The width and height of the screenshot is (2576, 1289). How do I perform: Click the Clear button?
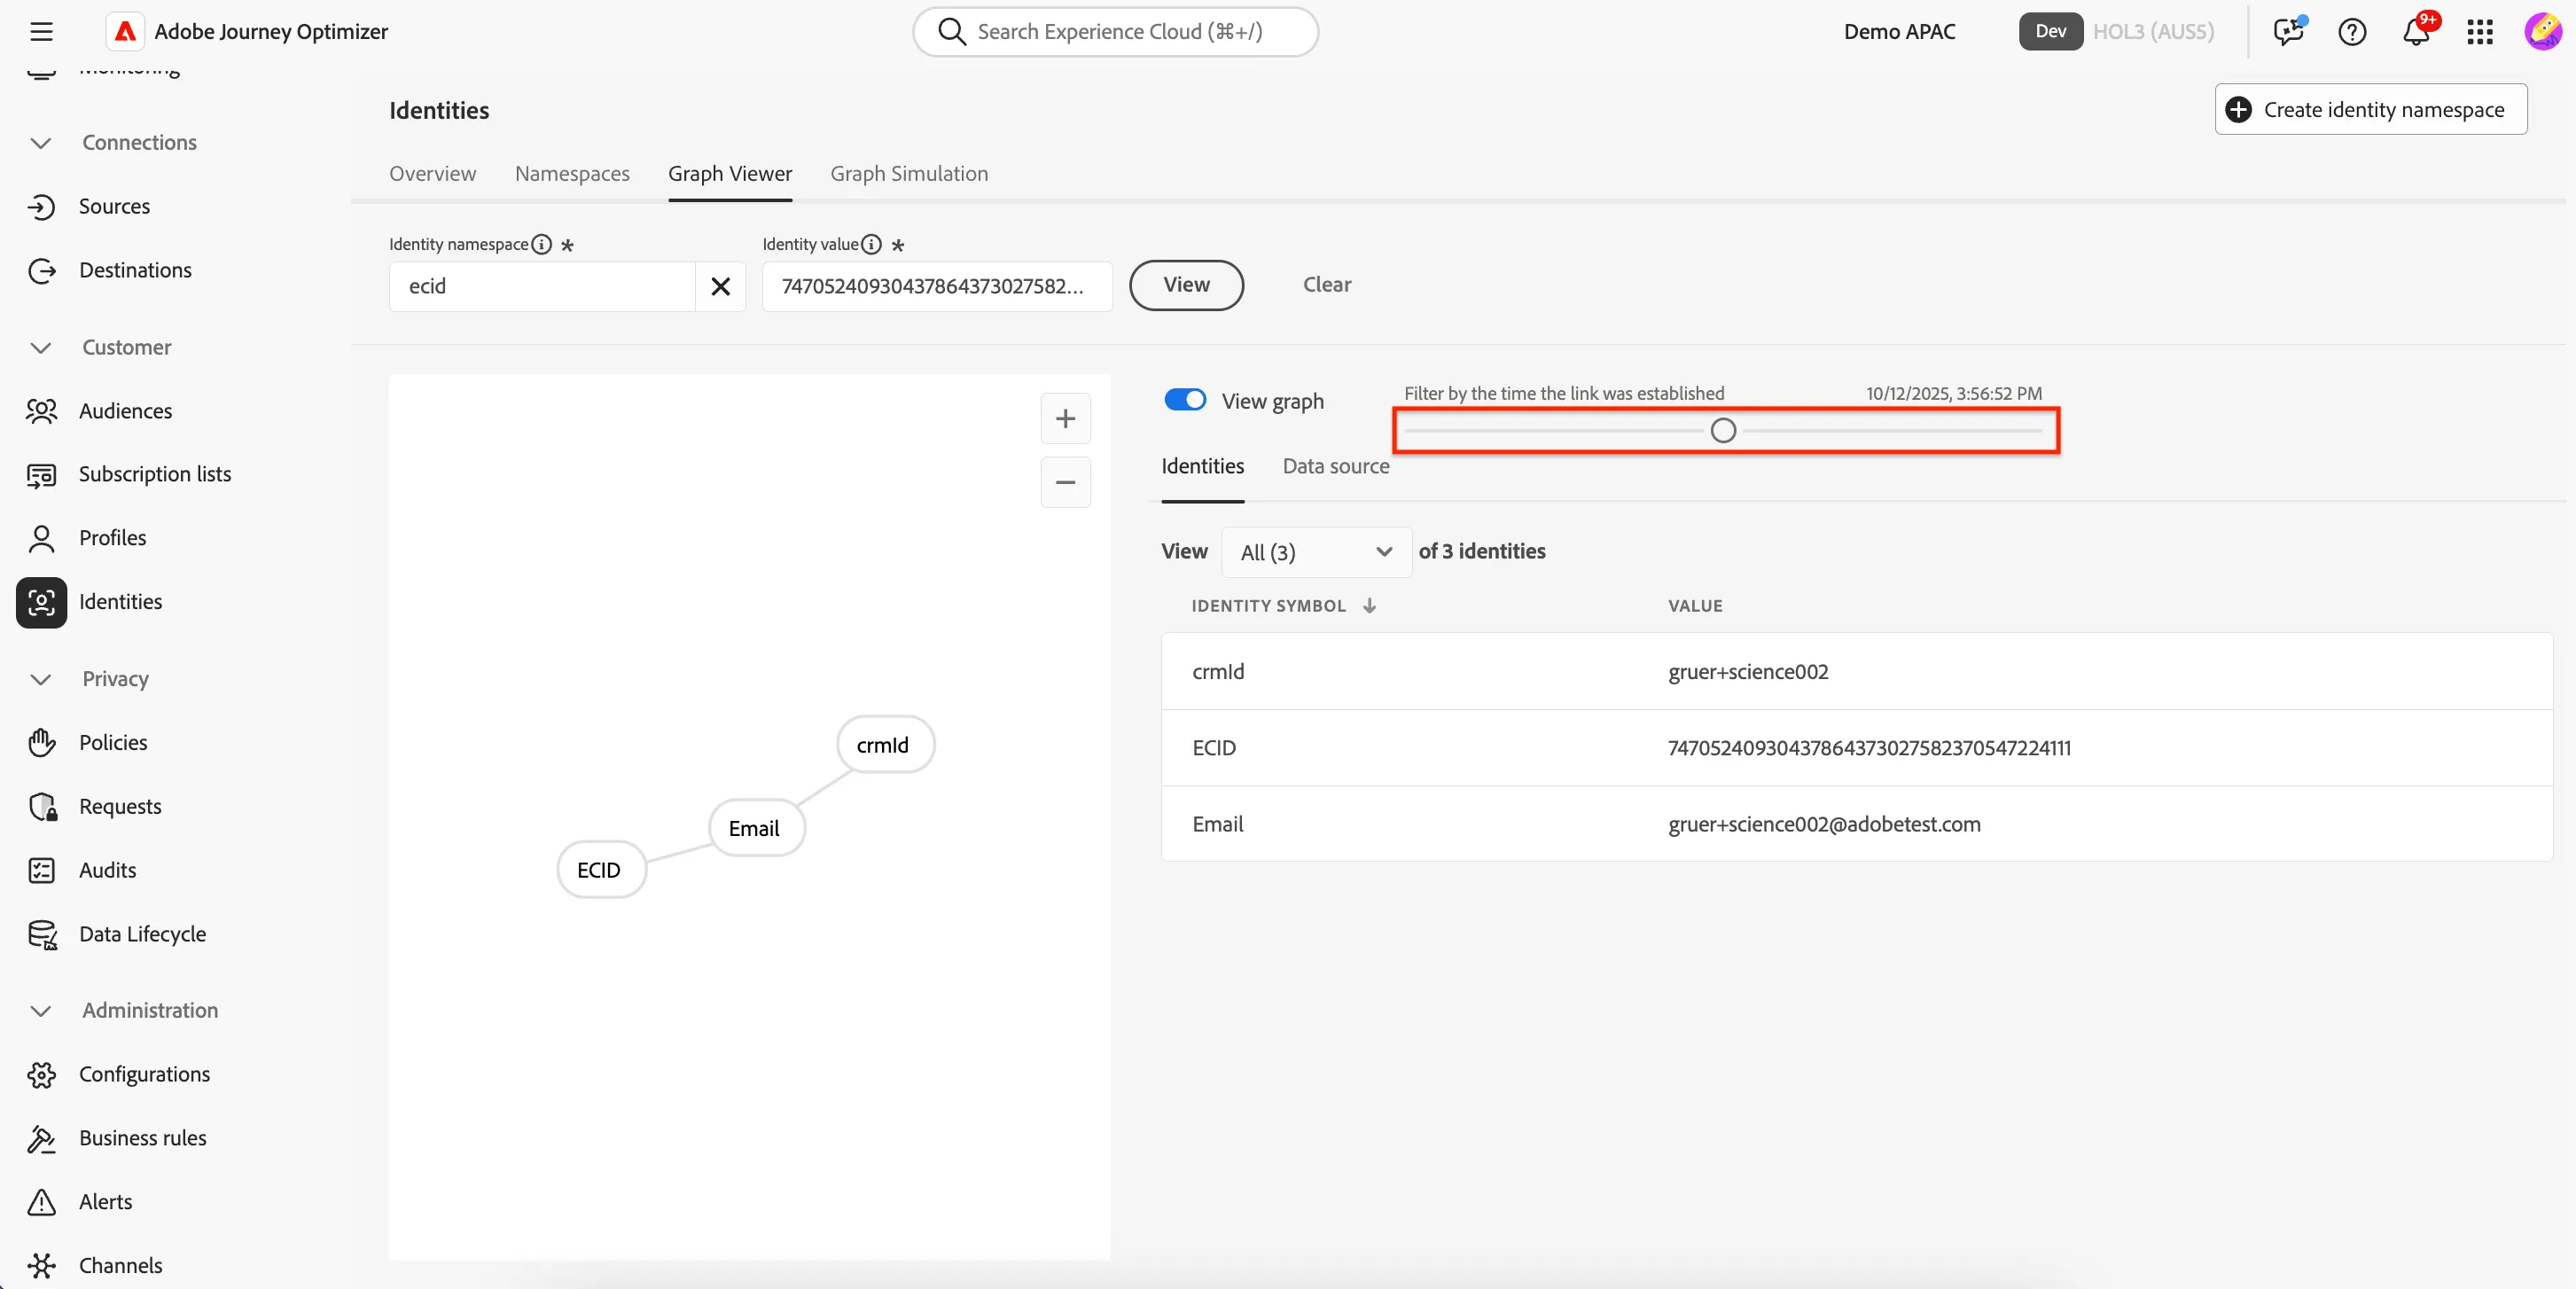pyautogui.click(x=1327, y=285)
